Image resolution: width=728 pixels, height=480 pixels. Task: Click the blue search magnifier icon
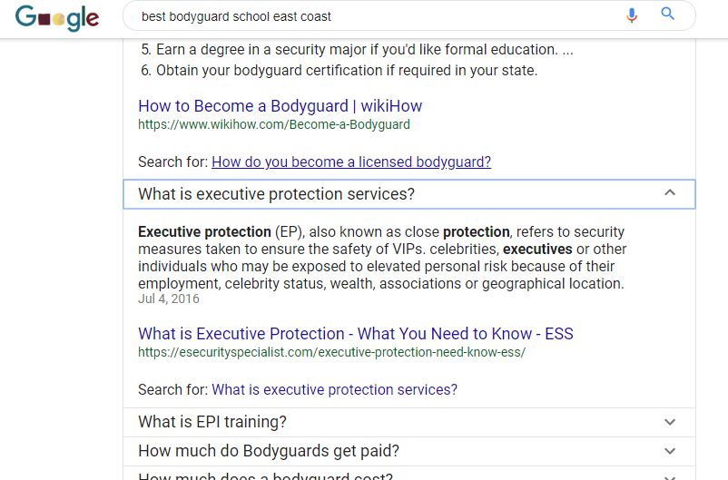click(668, 14)
